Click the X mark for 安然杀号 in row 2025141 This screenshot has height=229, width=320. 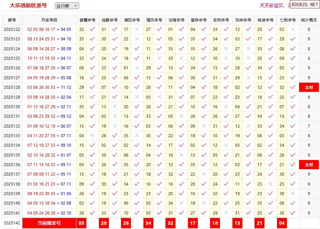[x=226, y=213]
